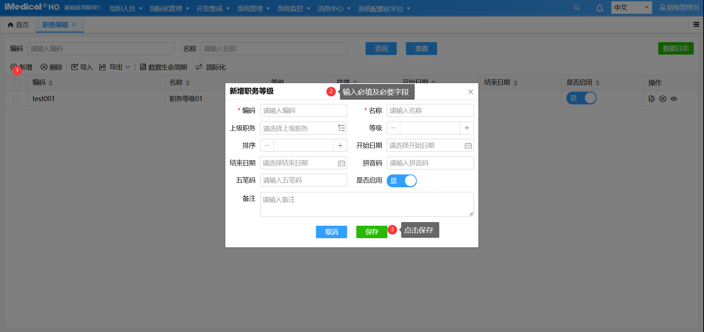This screenshot has width=704, height=332.
Task: Click 保存 in the dialog
Action: (x=372, y=232)
